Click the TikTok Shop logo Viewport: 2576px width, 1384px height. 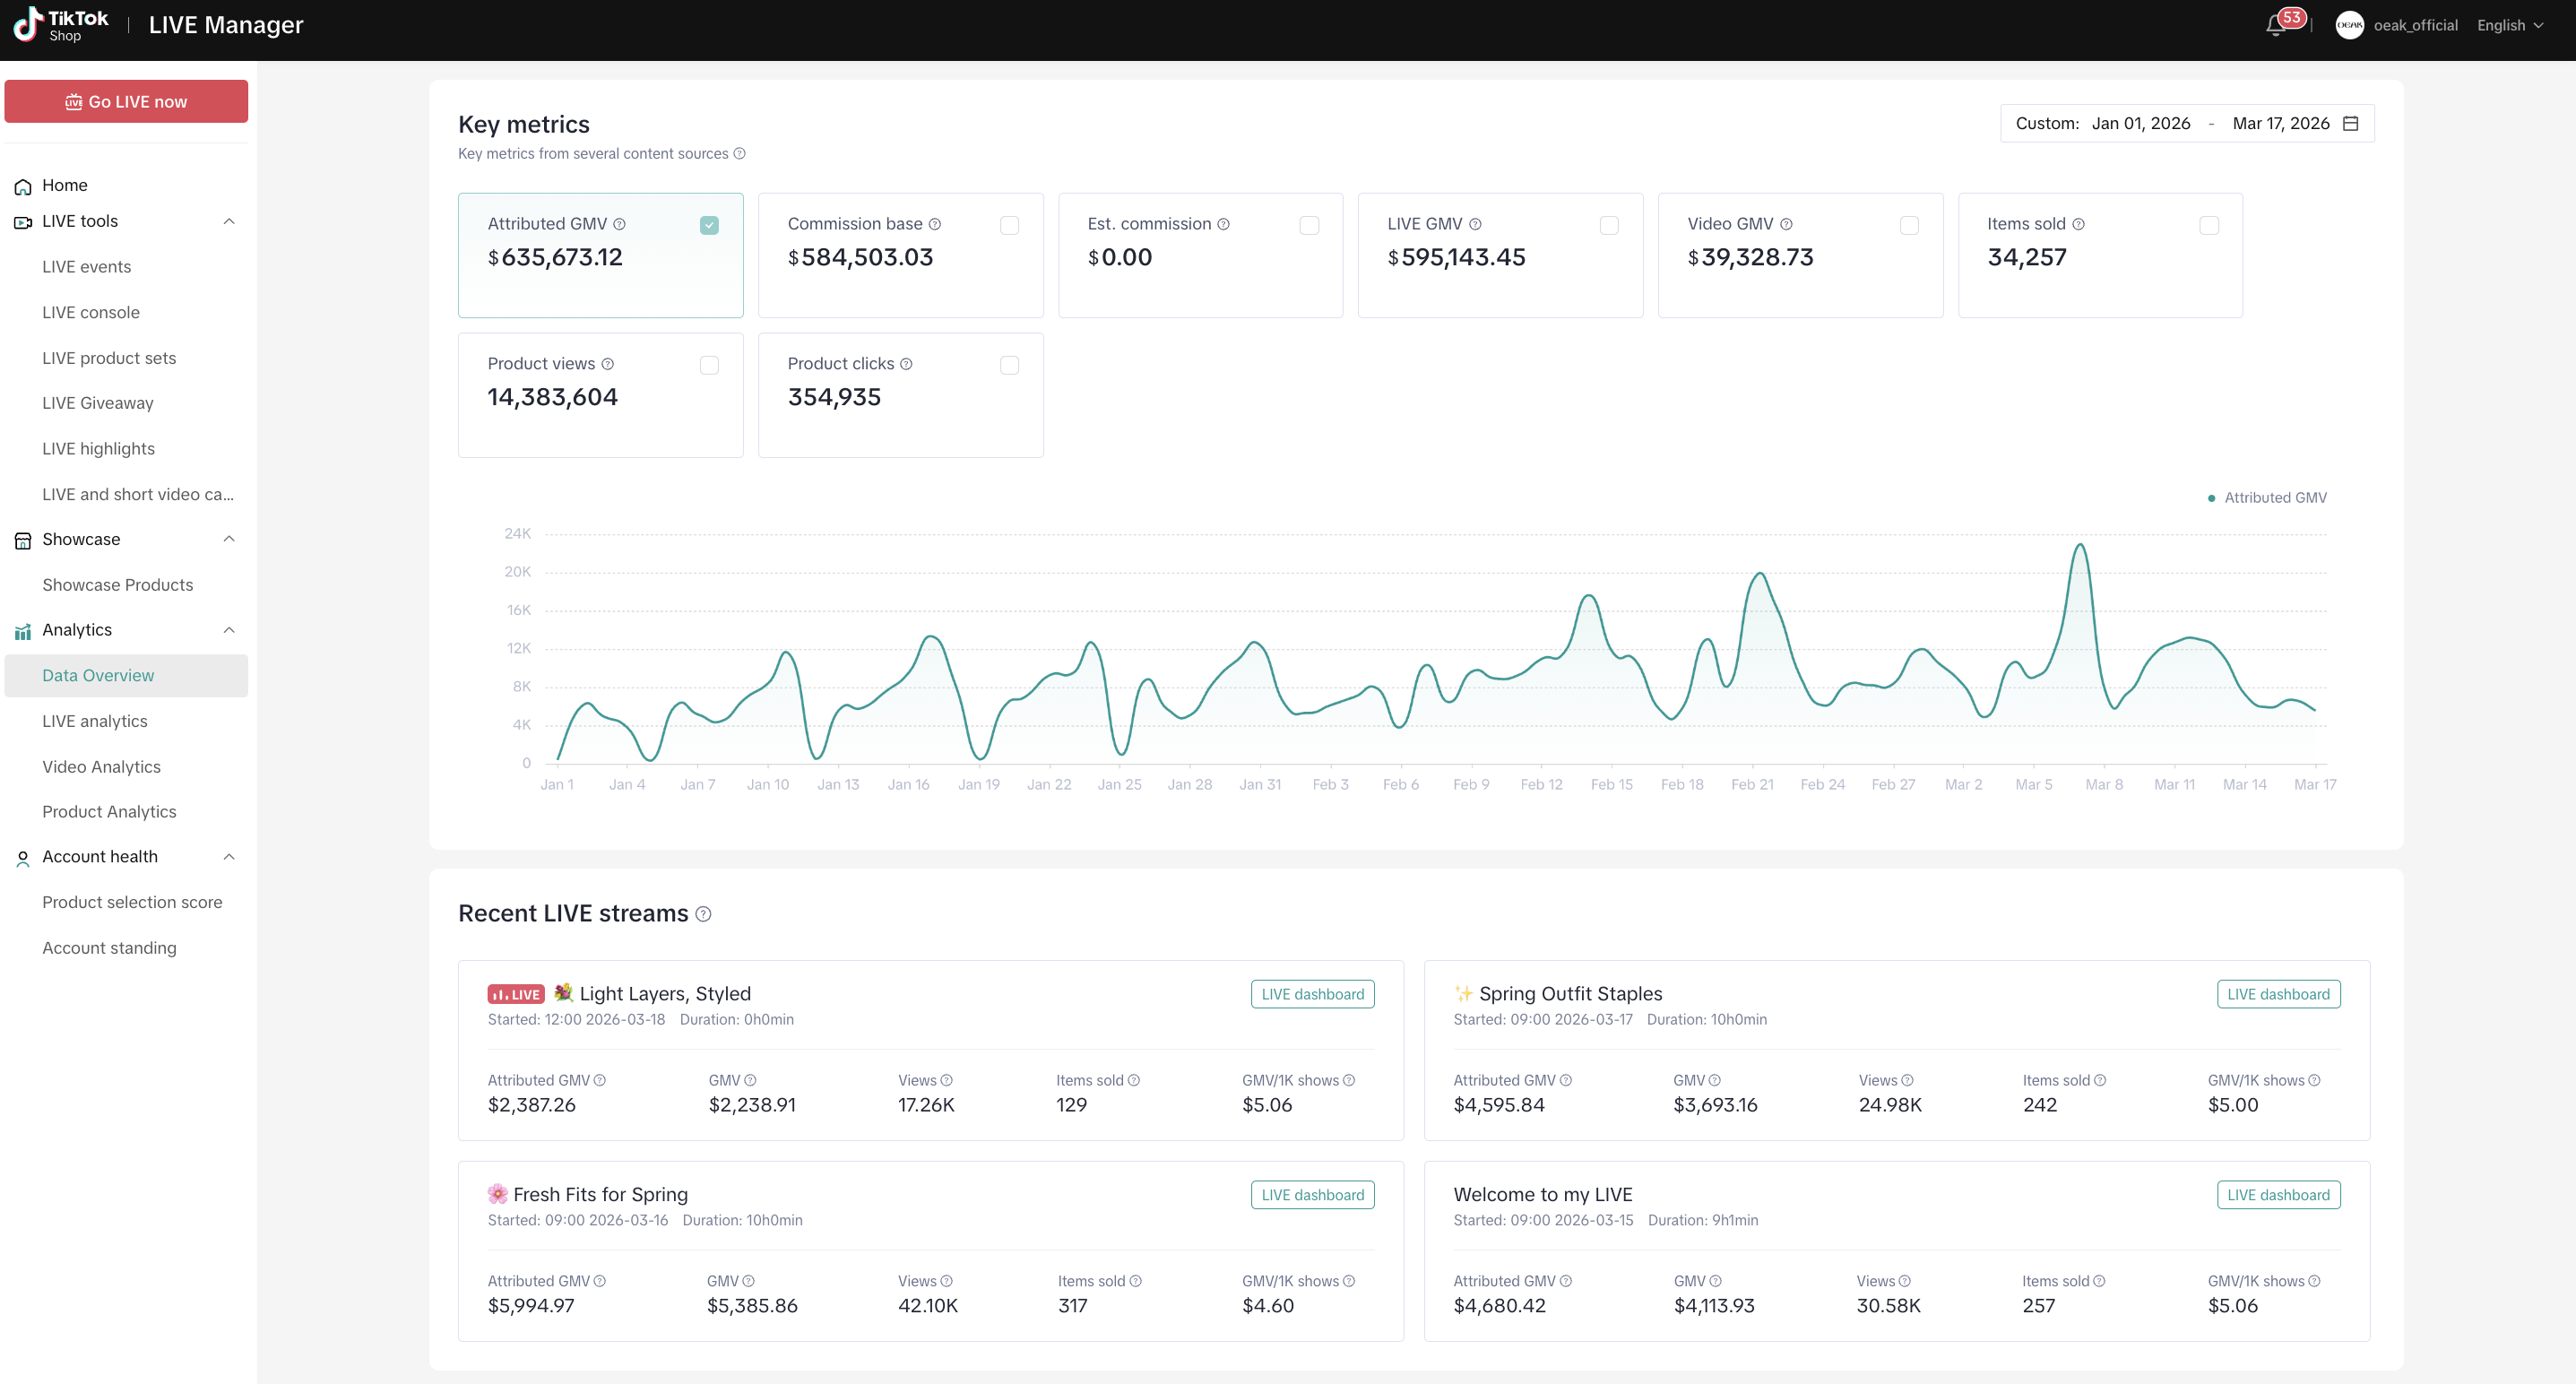(62, 25)
